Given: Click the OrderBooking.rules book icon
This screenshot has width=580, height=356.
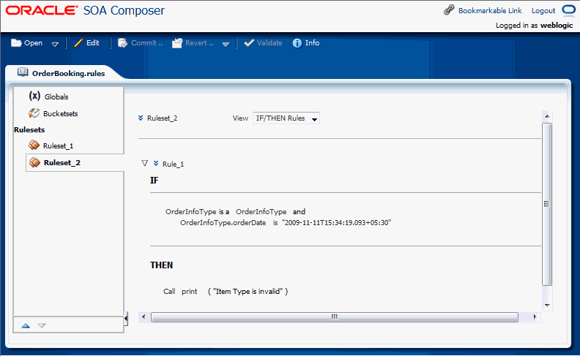Looking at the screenshot, I should (23, 72).
